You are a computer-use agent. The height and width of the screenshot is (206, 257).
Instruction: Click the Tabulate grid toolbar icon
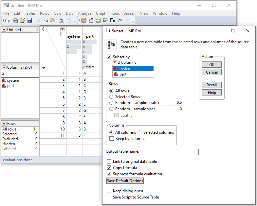(x=91, y=20)
